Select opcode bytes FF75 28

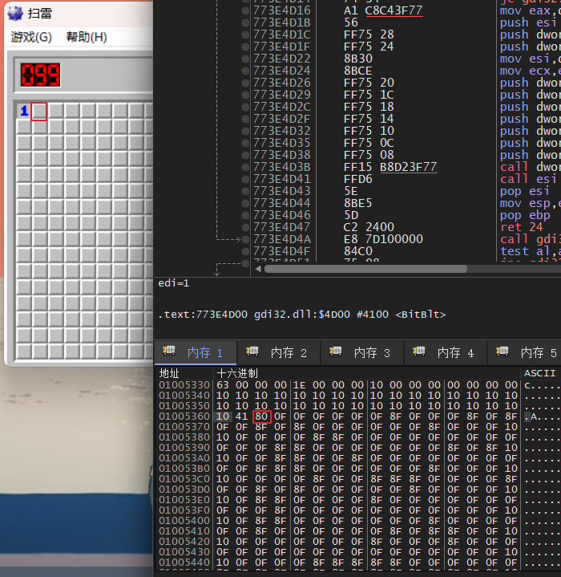tap(369, 35)
